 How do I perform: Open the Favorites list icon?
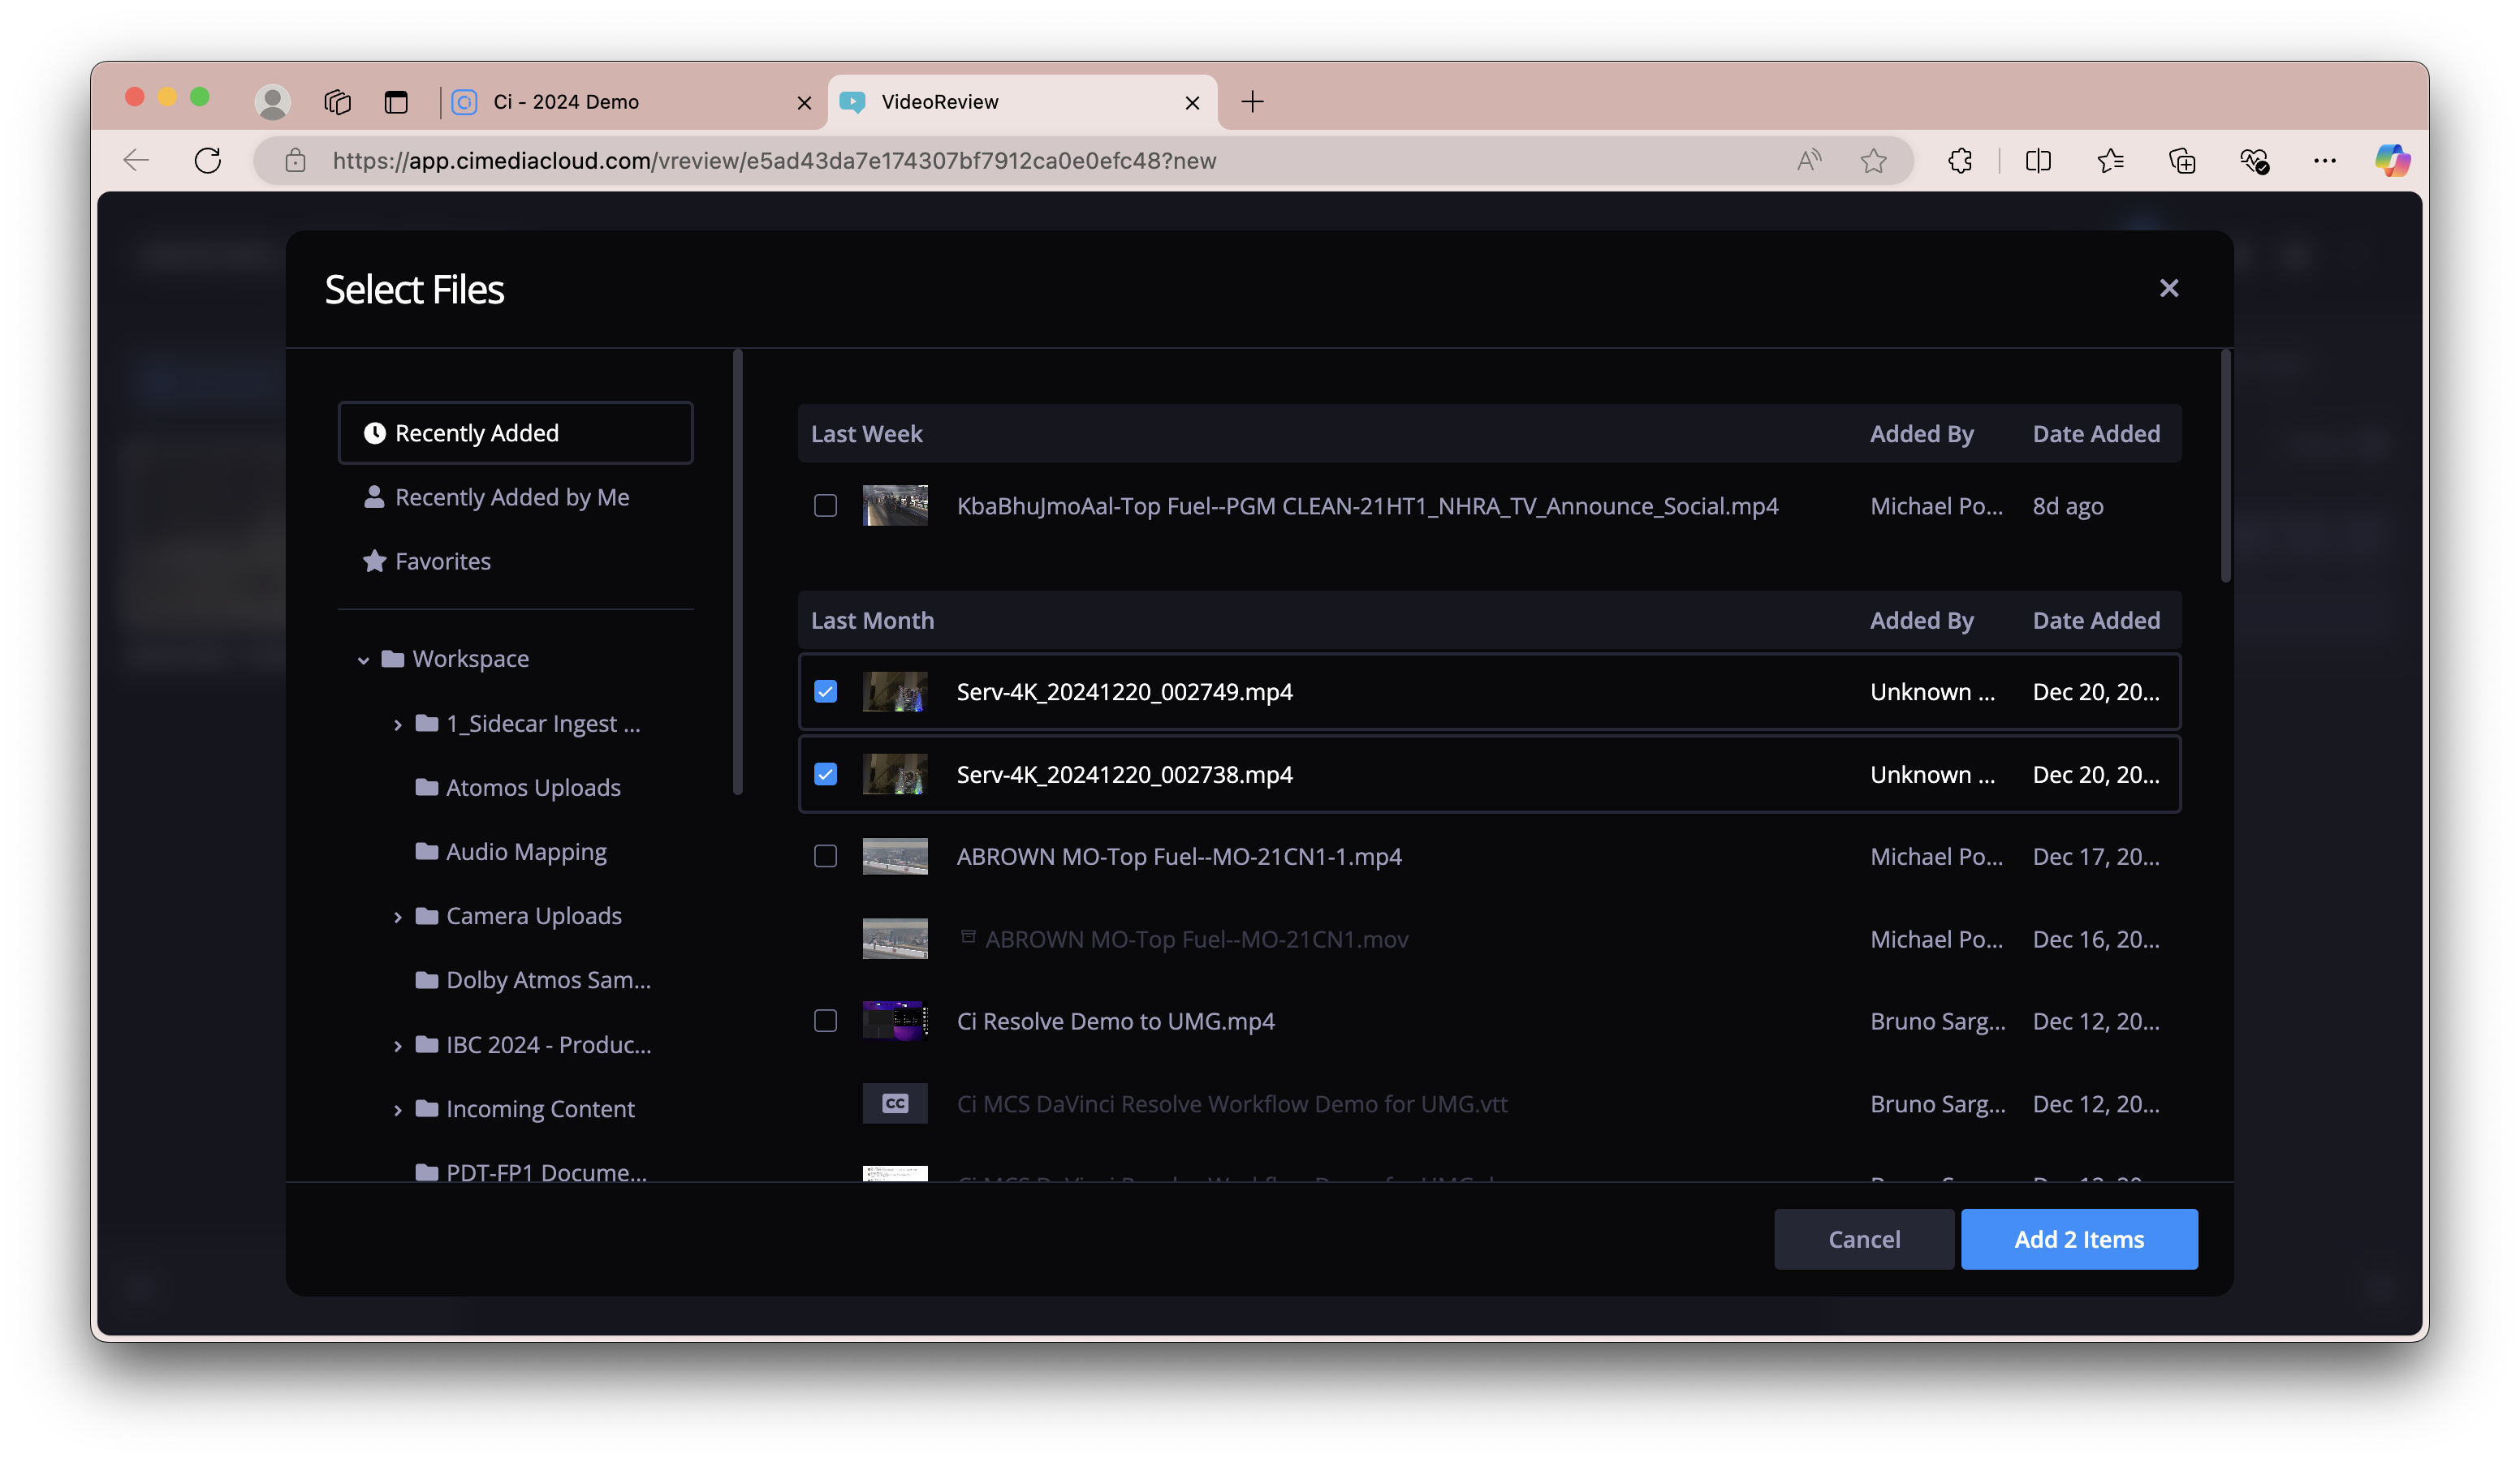click(2110, 161)
